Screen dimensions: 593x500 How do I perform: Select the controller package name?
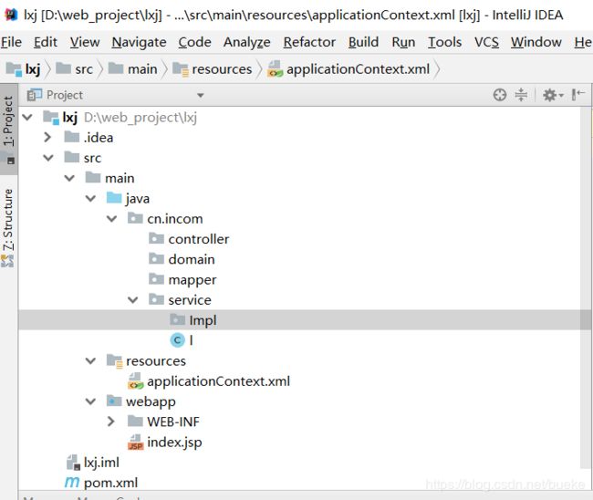[199, 239]
